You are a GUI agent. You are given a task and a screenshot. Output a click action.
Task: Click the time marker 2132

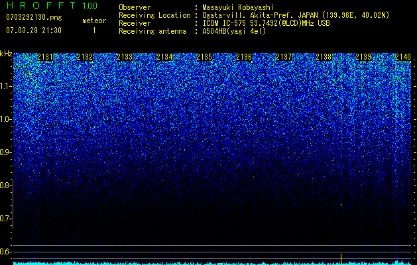coord(85,57)
